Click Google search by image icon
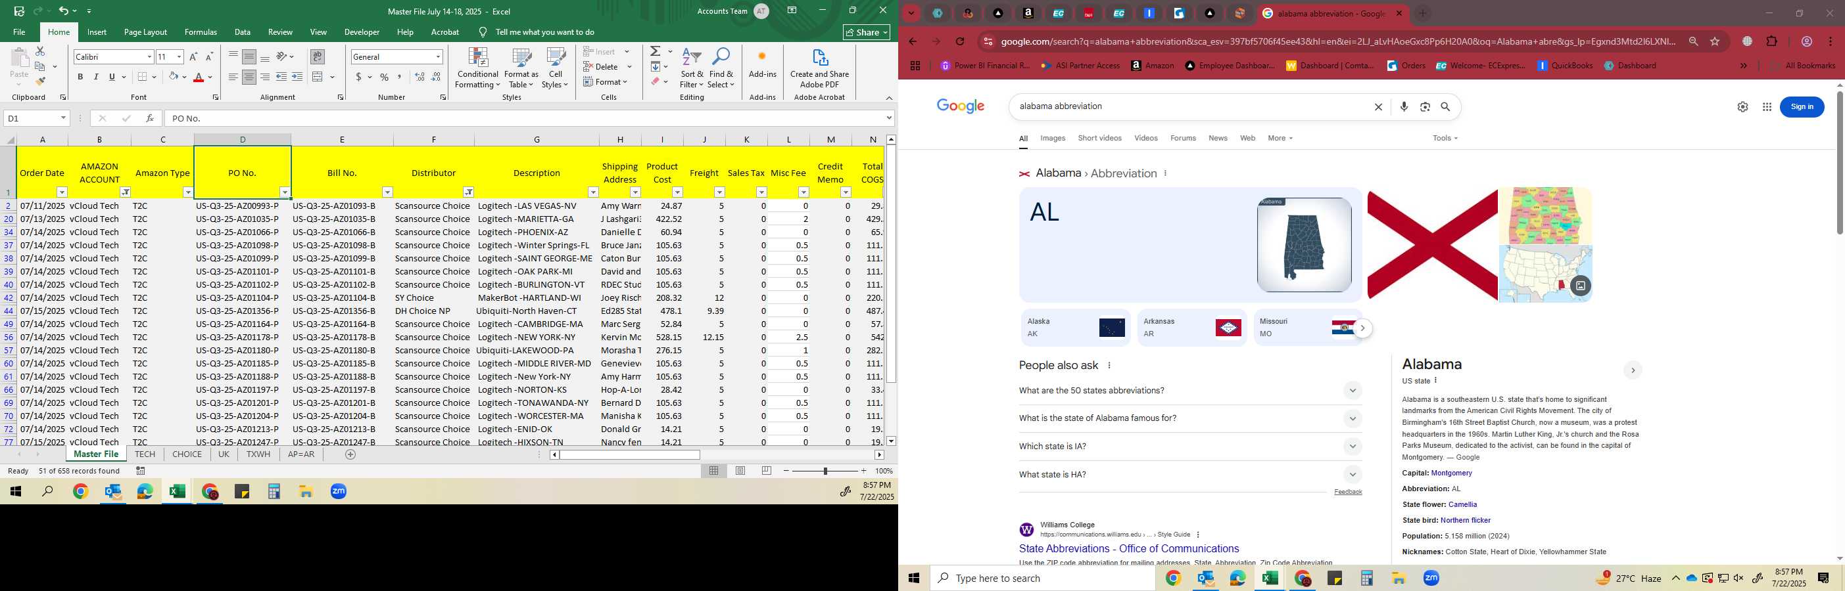 [1426, 106]
